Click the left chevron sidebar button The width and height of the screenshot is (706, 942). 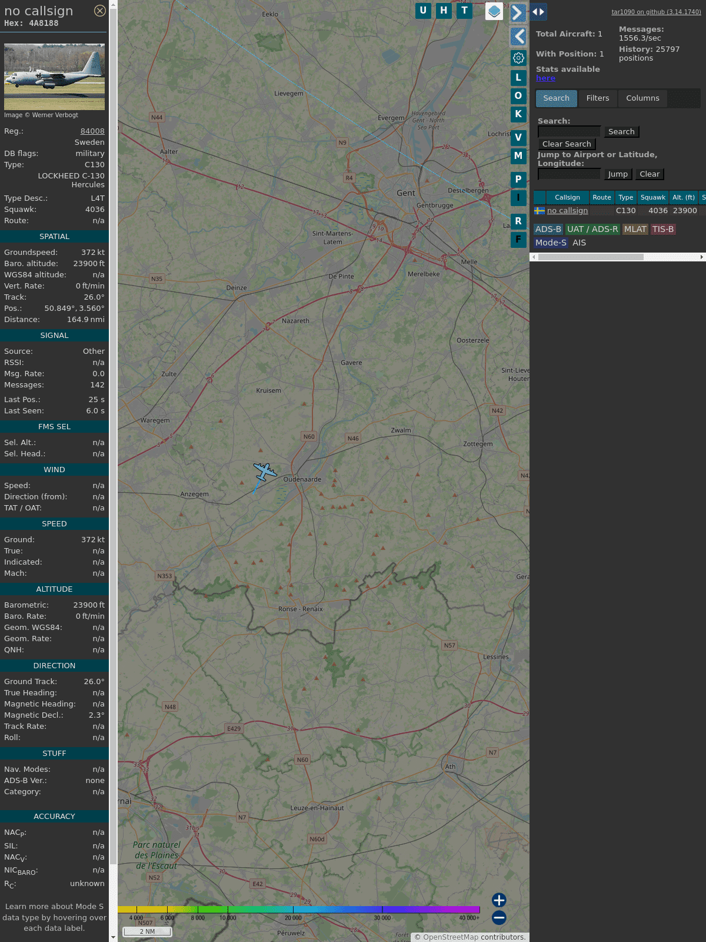518,37
